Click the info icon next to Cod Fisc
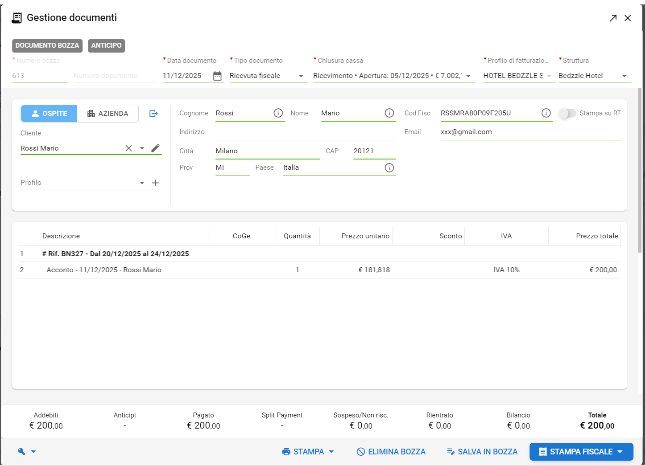 pyautogui.click(x=546, y=113)
